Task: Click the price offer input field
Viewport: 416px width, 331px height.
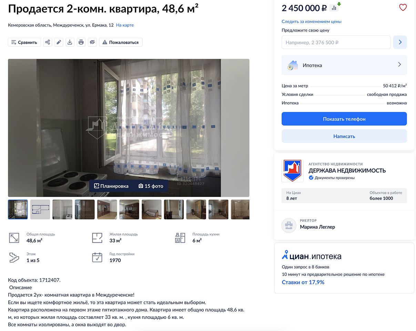Action: (x=336, y=42)
